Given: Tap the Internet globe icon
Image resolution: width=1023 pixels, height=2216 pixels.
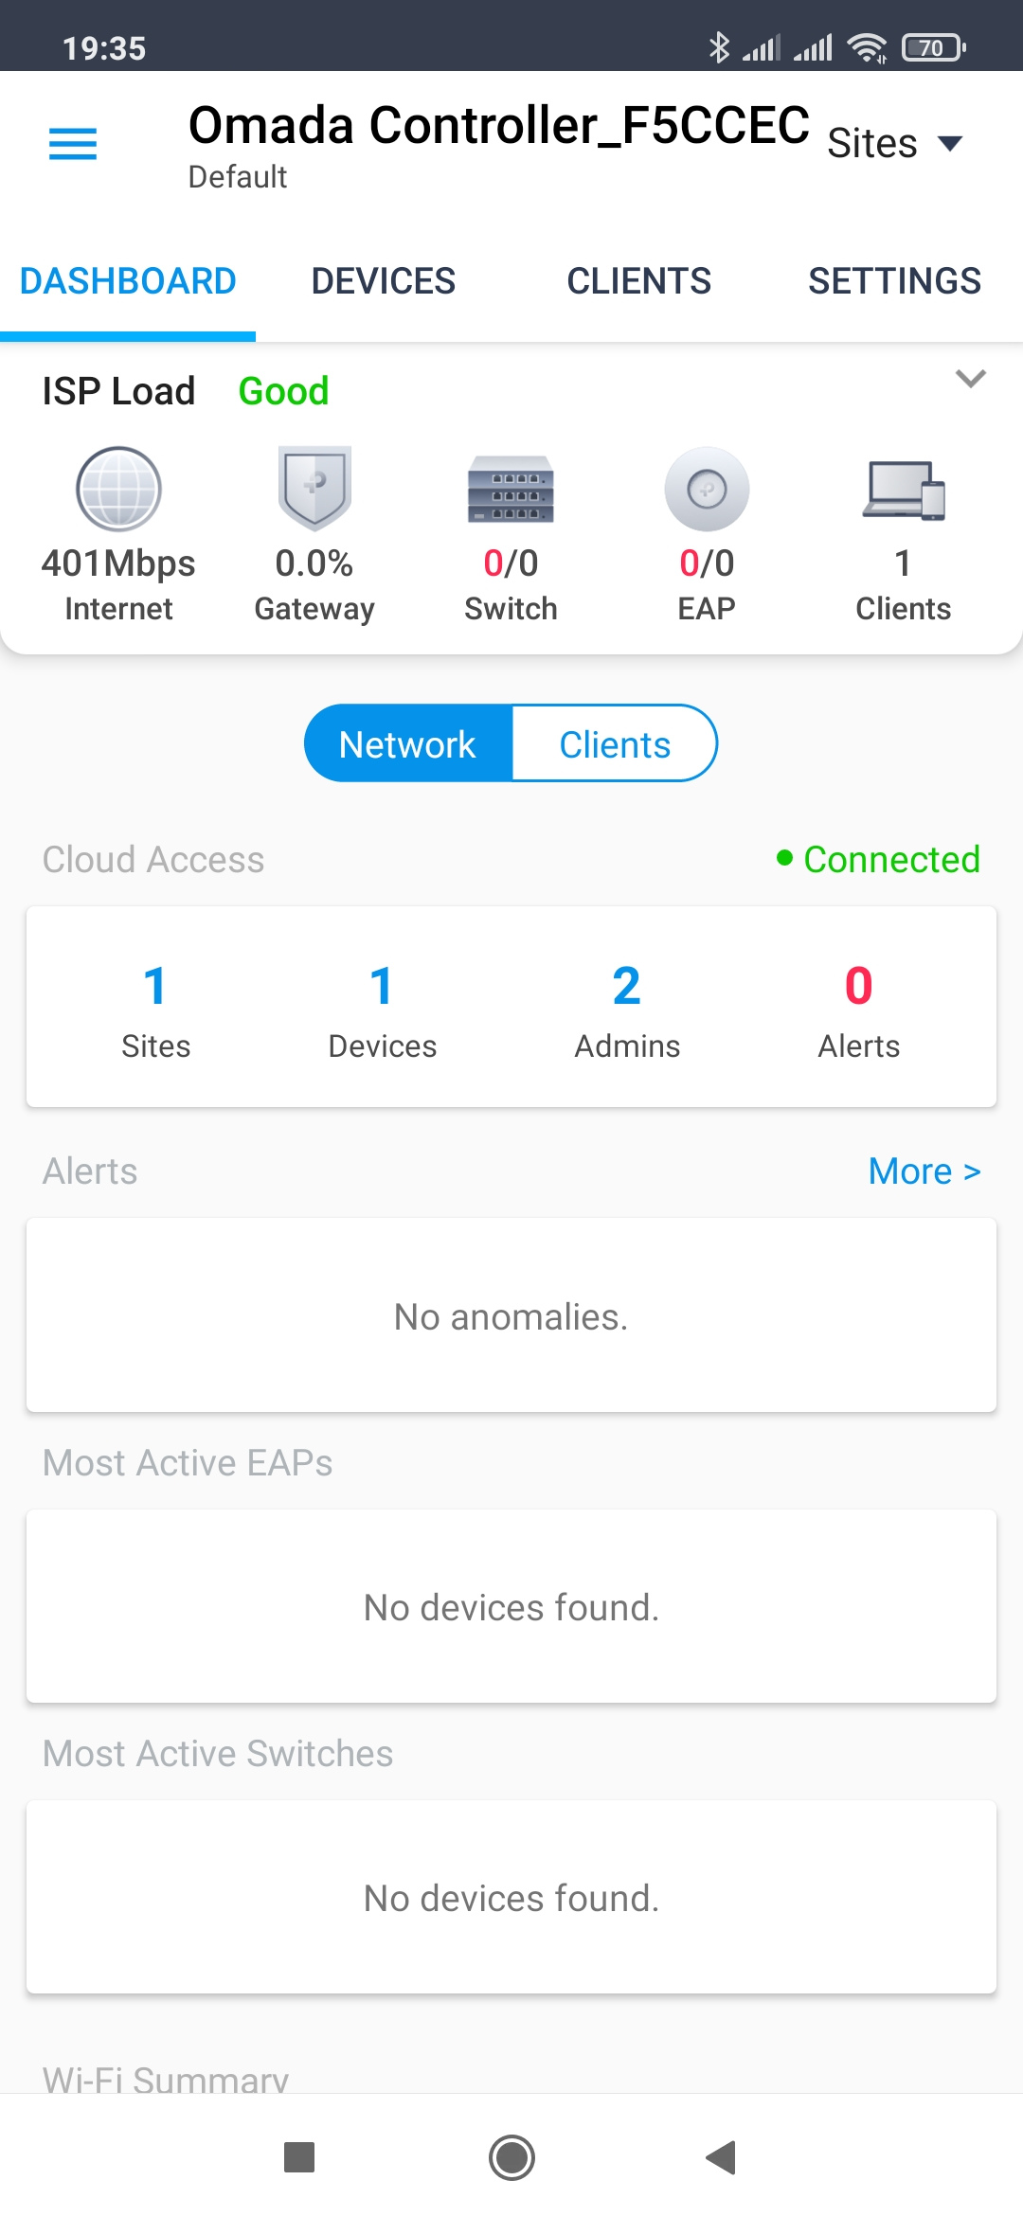Looking at the screenshot, I should (118, 489).
